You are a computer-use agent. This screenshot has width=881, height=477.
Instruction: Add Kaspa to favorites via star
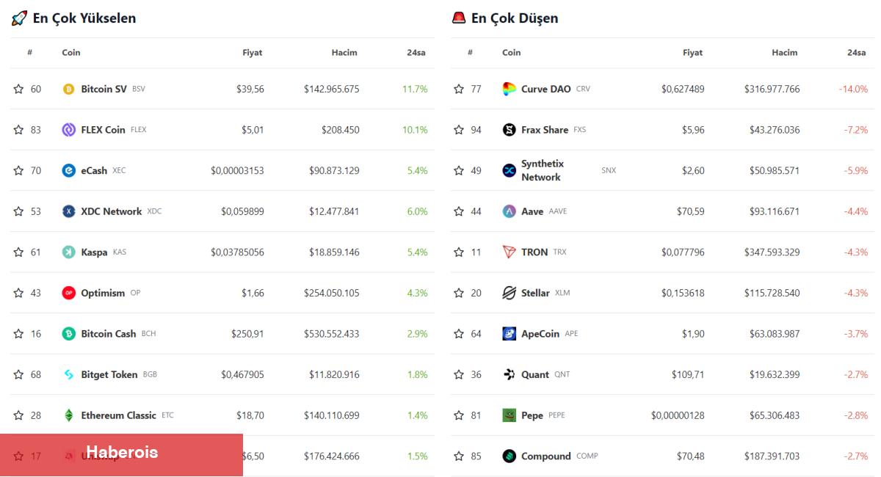pyautogui.click(x=18, y=252)
